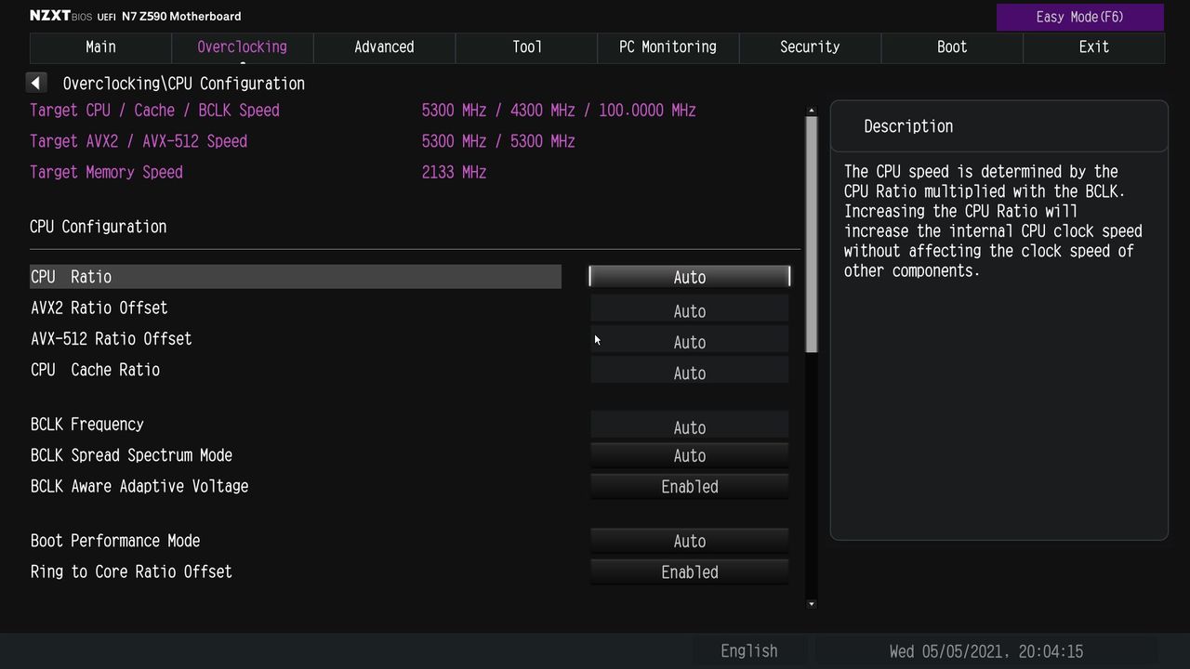Toggle BCLK Aware Adaptive Voltage setting
This screenshot has width=1190, height=669.
click(x=690, y=486)
